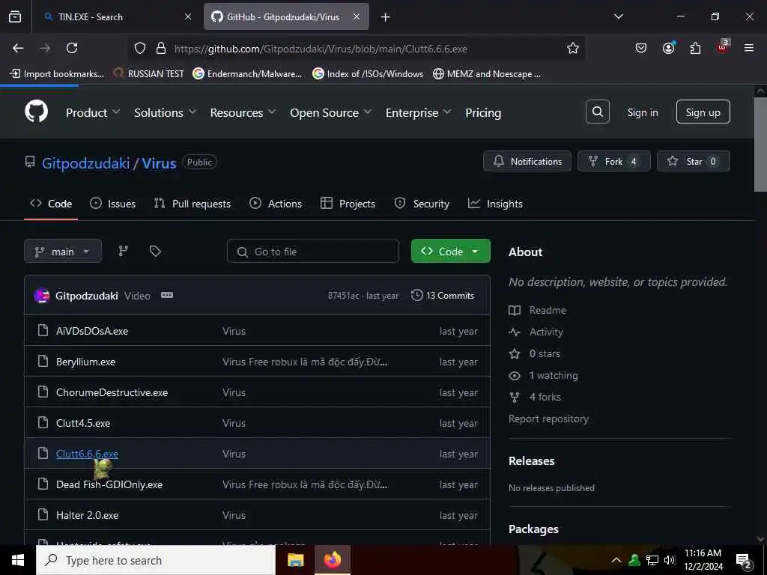List all tabs with the chevron

(618, 16)
